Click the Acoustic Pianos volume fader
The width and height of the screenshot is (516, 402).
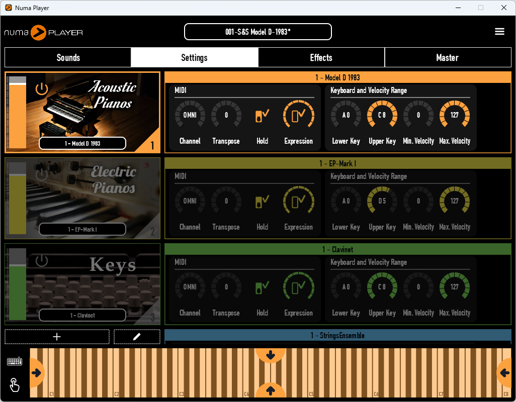(18, 113)
